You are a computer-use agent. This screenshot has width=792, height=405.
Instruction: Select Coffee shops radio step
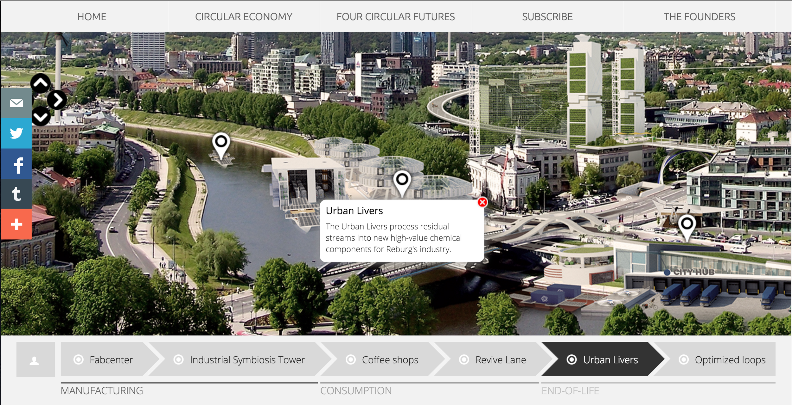pyautogui.click(x=351, y=360)
